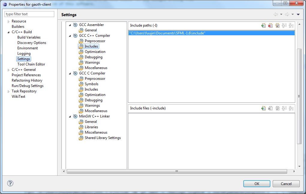Open Refactoring History page
This screenshot has height=194, width=306.
(x=27, y=80)
